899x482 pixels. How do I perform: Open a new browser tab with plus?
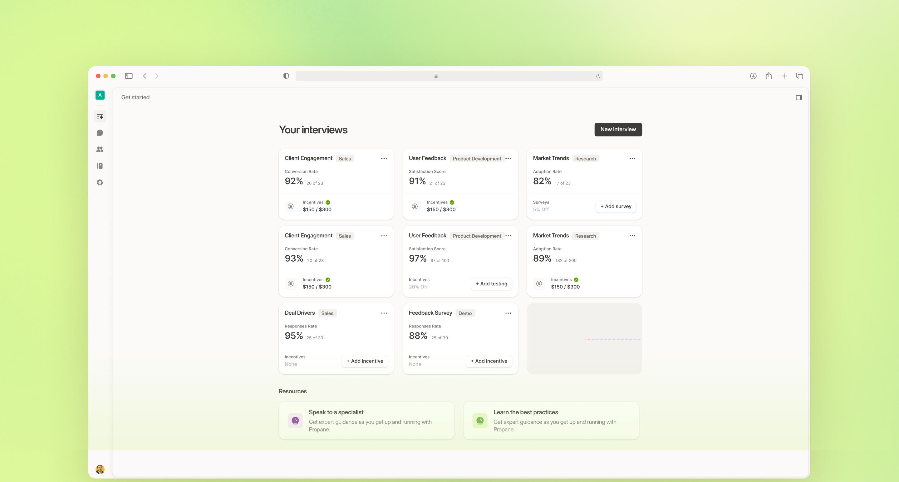click(784, 76)
